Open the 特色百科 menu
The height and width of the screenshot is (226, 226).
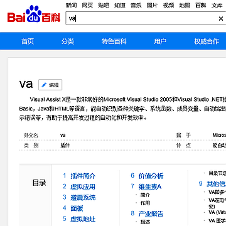click(114, 41)
